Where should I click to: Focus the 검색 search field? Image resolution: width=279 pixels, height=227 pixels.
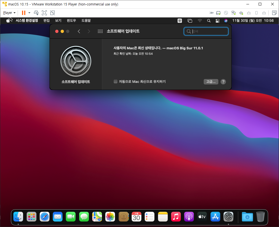[206, 31]
